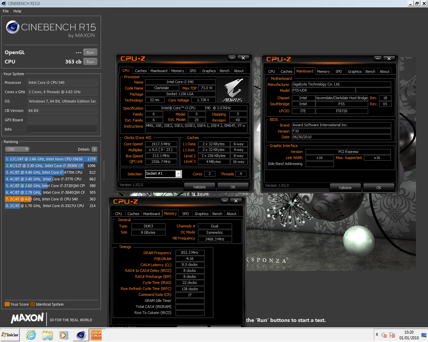428x342 pixels.
Task: Open Caches tab in CPU window
Action: click(x=140, y=71)
